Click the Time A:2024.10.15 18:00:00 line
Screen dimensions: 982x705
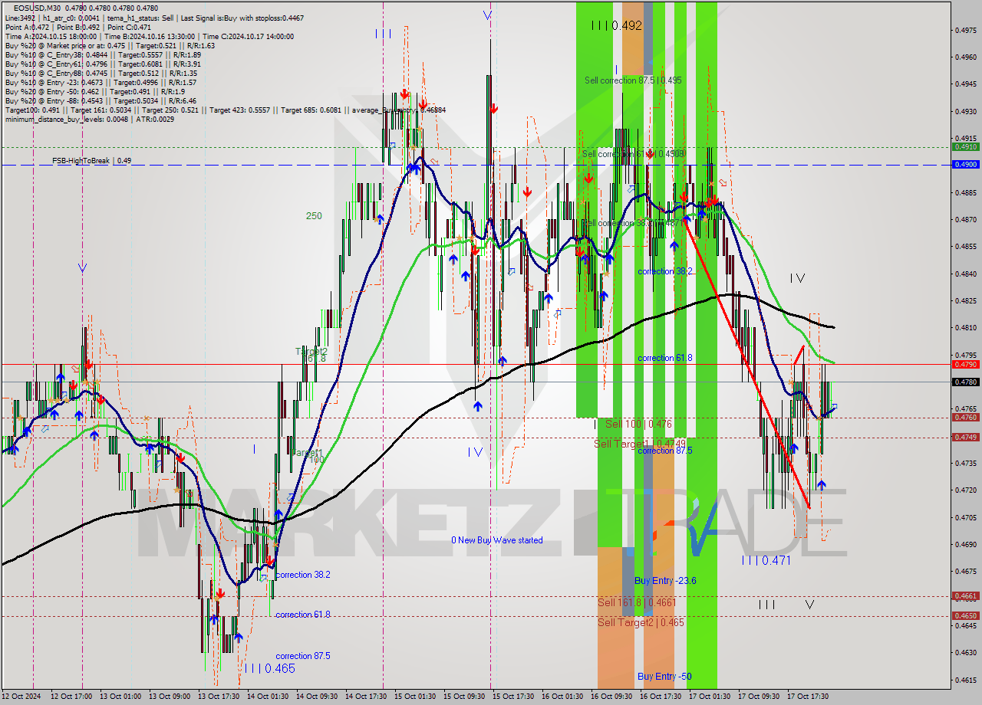pos(150,36)
